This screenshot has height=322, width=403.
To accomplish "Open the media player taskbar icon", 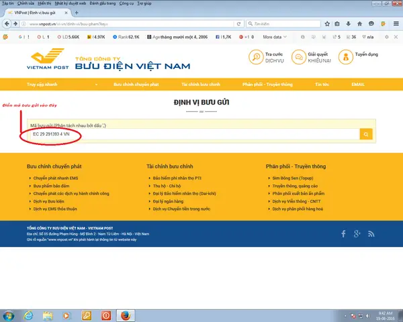I will (66, 316).
